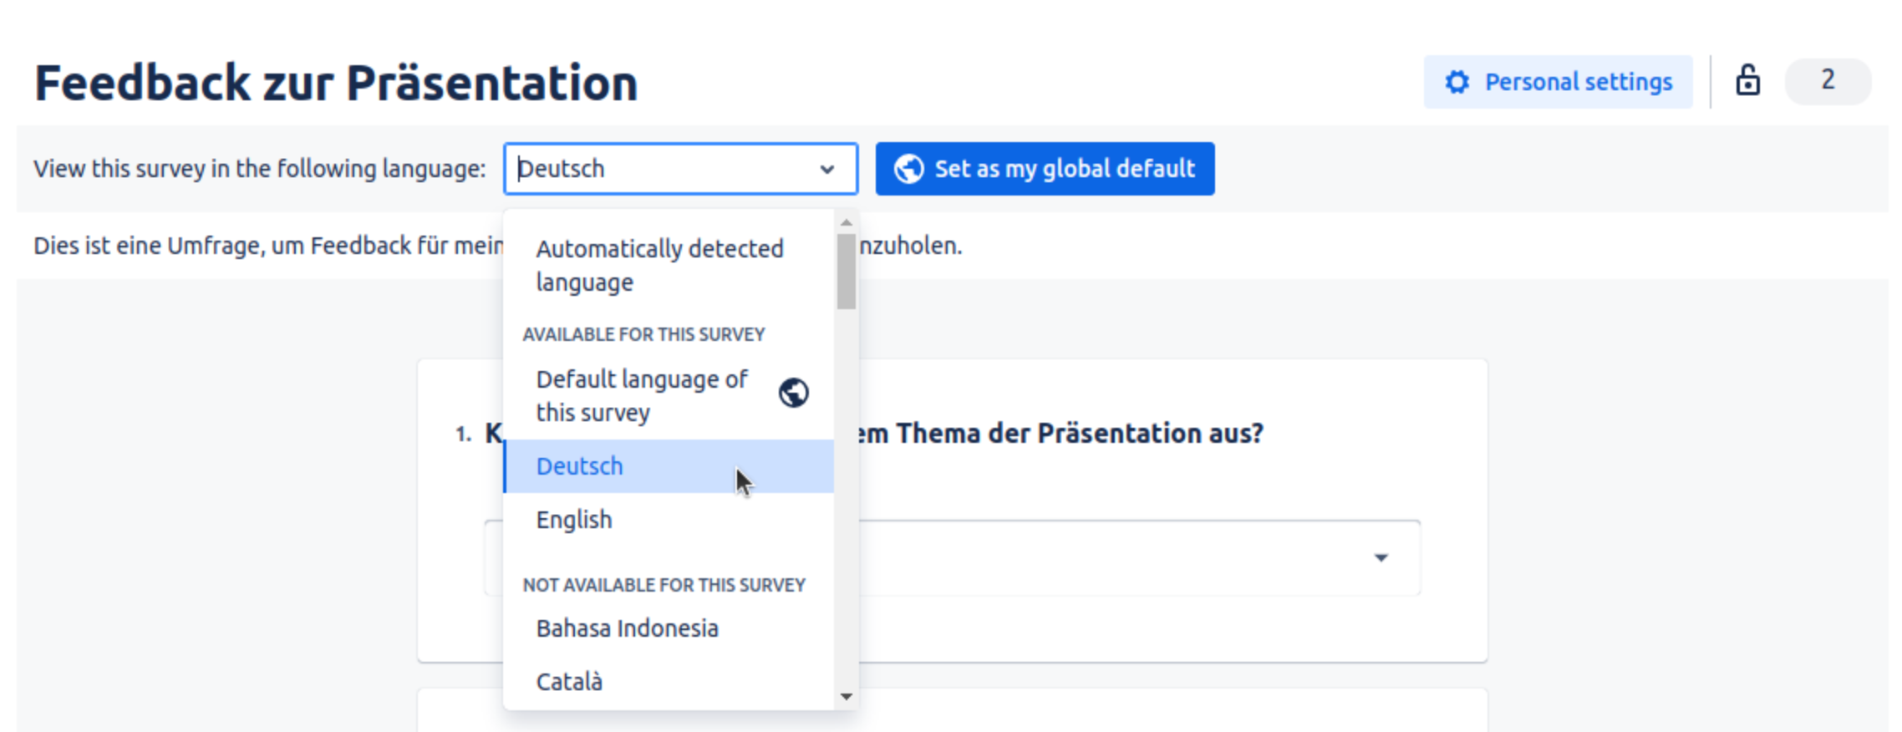
Task: Switch survey language to English
Action: tap(575, 520)
